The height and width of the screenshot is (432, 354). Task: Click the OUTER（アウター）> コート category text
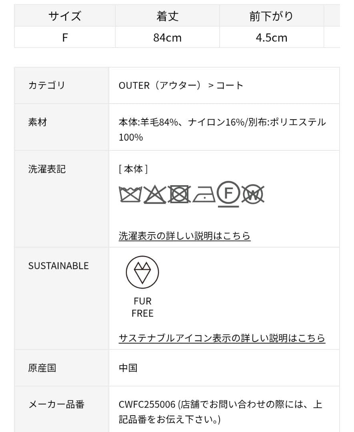[x=181, y=85]
